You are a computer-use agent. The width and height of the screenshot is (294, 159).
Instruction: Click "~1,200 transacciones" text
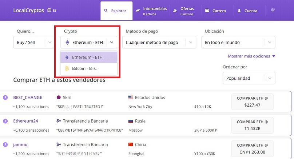(x=31, y=154)
